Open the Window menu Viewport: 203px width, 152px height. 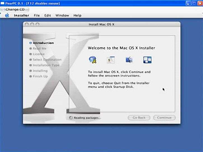click(62, 15)
